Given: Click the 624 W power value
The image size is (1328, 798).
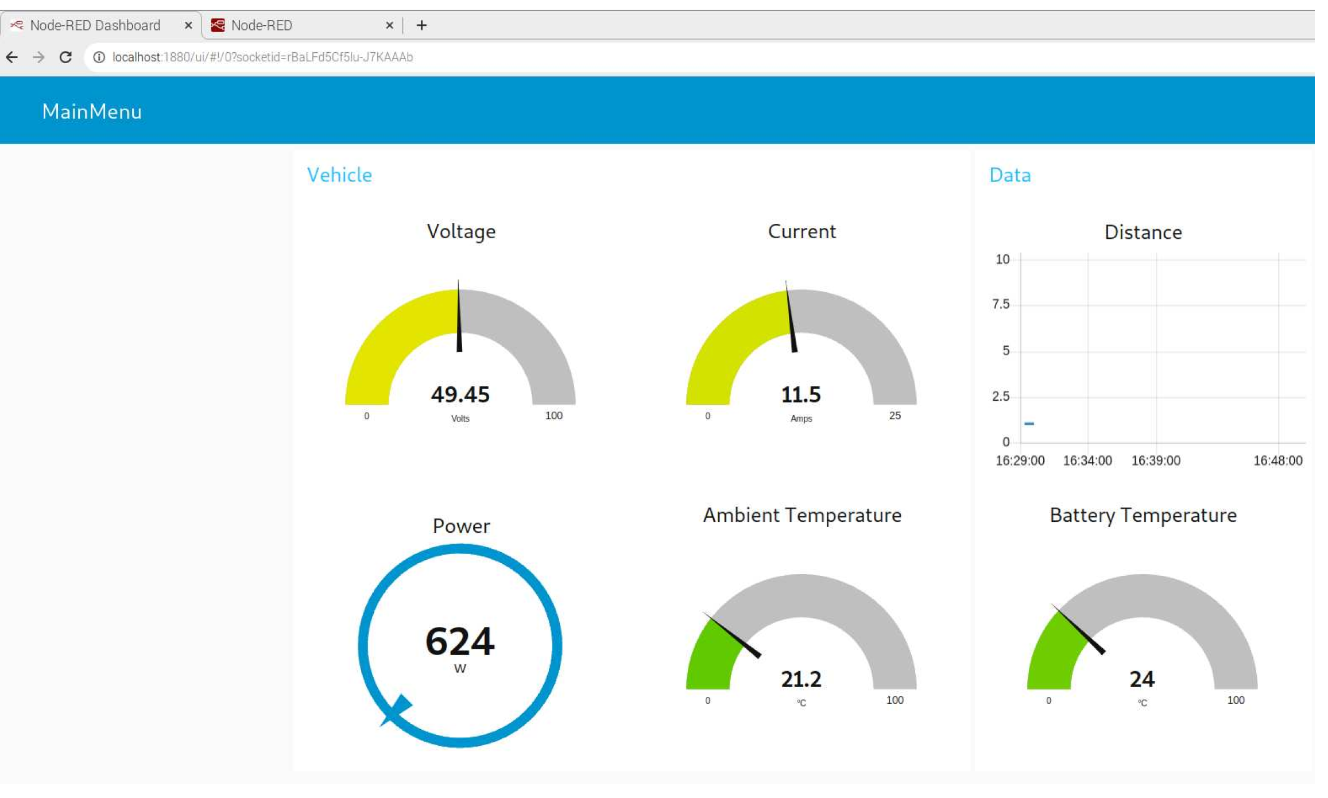Looking at the screenshot, I should (459, 642).
